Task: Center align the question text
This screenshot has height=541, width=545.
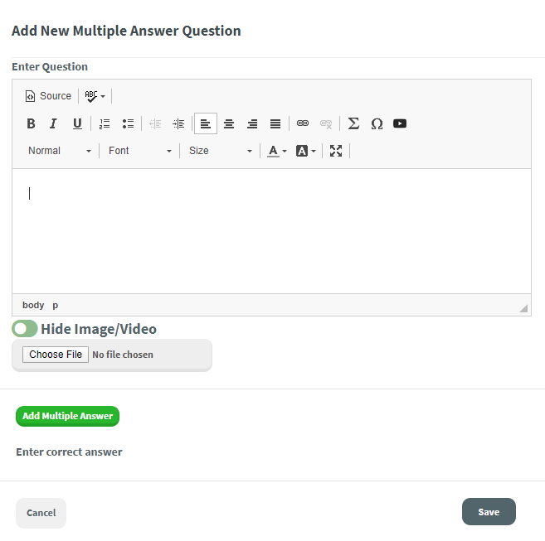Action: [x=229, y=123]
